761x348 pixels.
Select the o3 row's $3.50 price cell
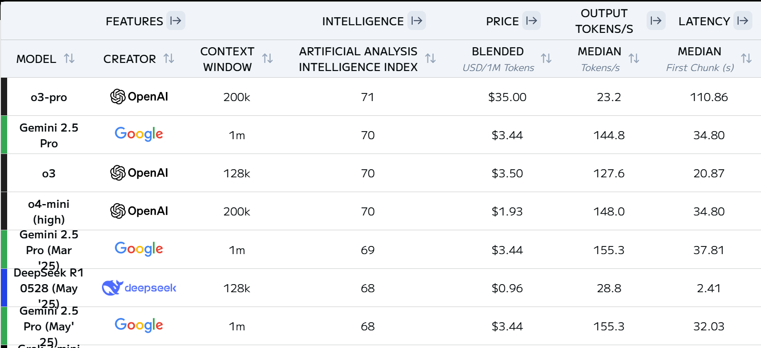point(507,173)
